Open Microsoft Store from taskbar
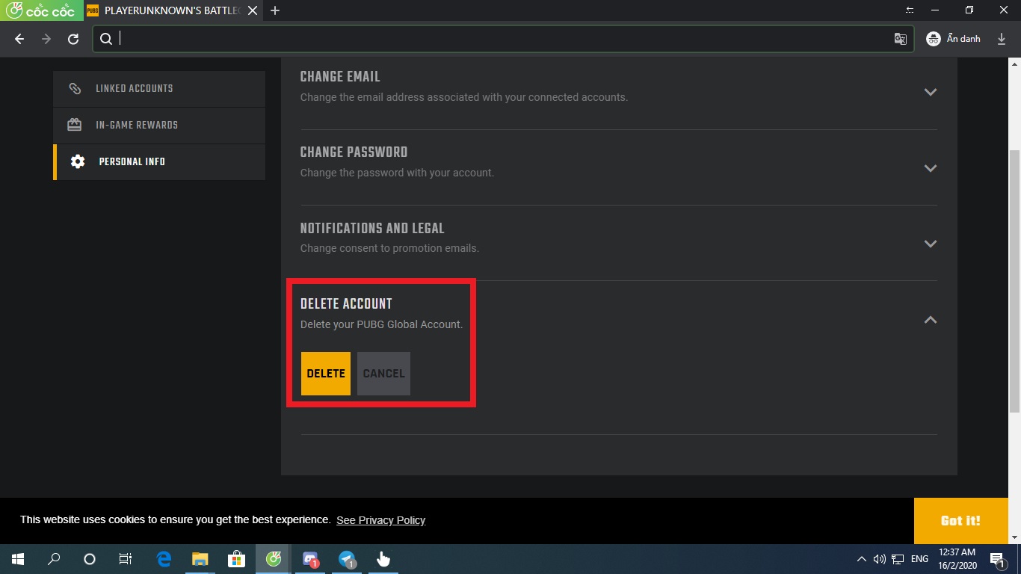This screenshot has height=574, width=1021. point(236,559)
